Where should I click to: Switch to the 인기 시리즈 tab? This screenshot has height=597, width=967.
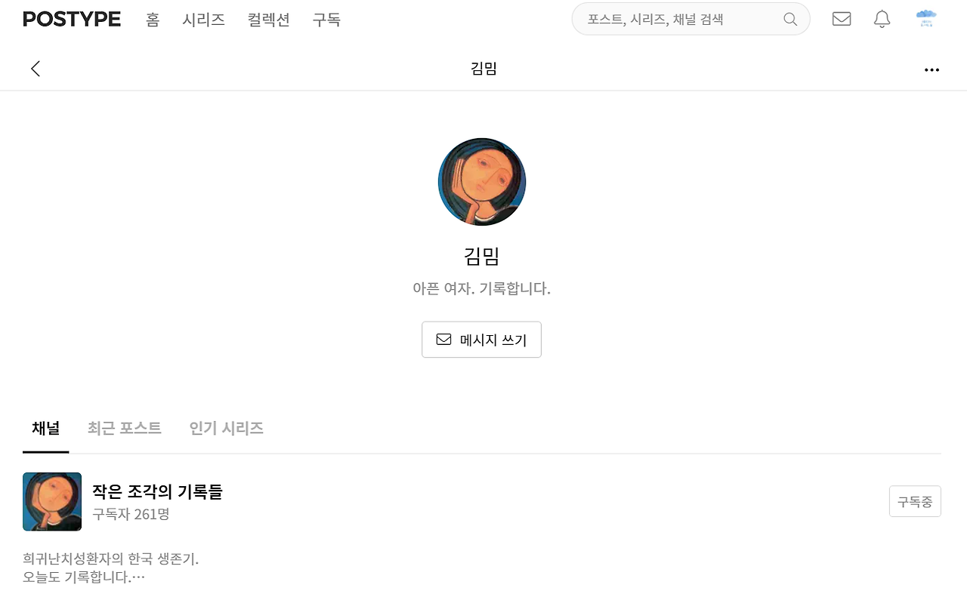(225, 428)
